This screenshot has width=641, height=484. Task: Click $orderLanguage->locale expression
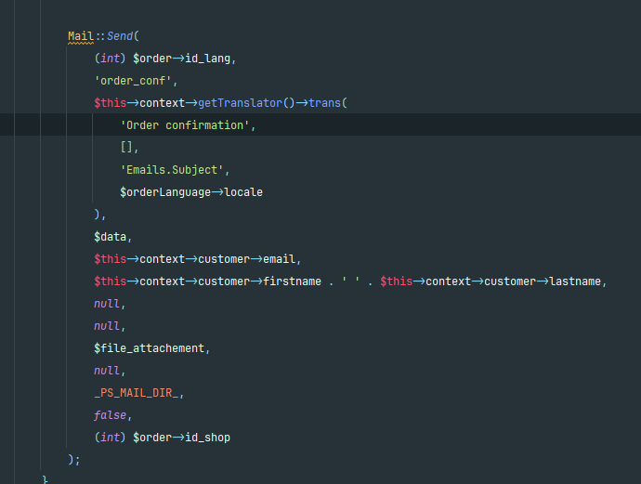[x=191, y=192]
